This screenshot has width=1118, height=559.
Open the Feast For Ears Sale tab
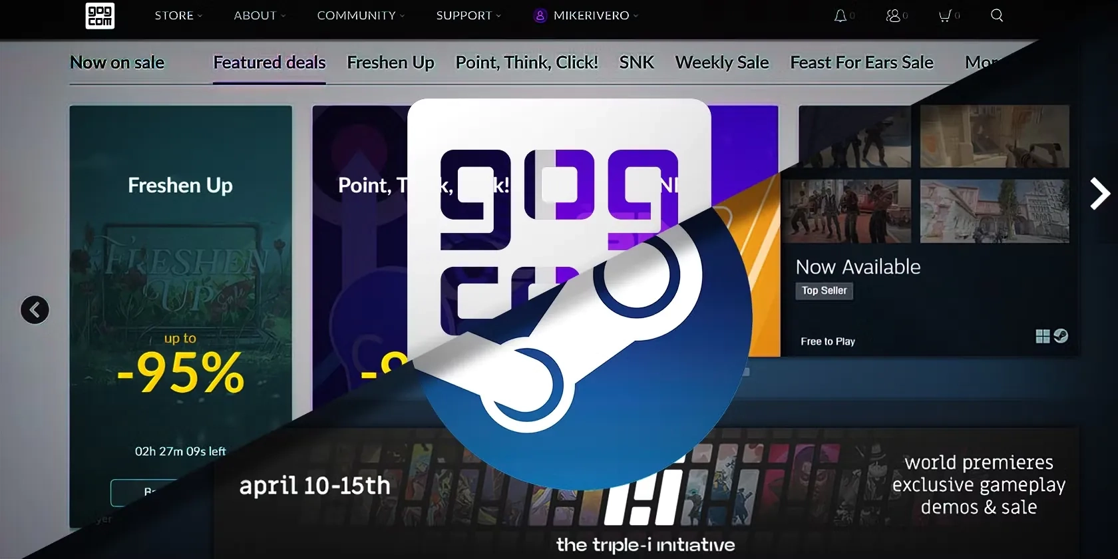[861, 63]
